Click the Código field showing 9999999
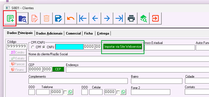This screenshot has height=97, width=209. click(17, 46)
